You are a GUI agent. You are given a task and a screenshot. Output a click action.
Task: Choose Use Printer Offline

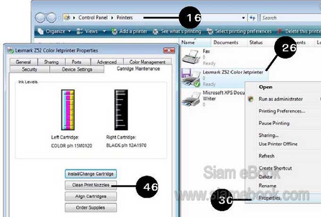(x=278, y=144)
